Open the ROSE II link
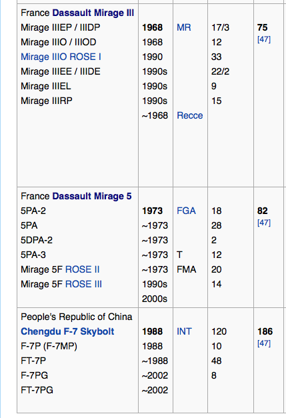Screen dimensions: 286x418 click(83, 269)
